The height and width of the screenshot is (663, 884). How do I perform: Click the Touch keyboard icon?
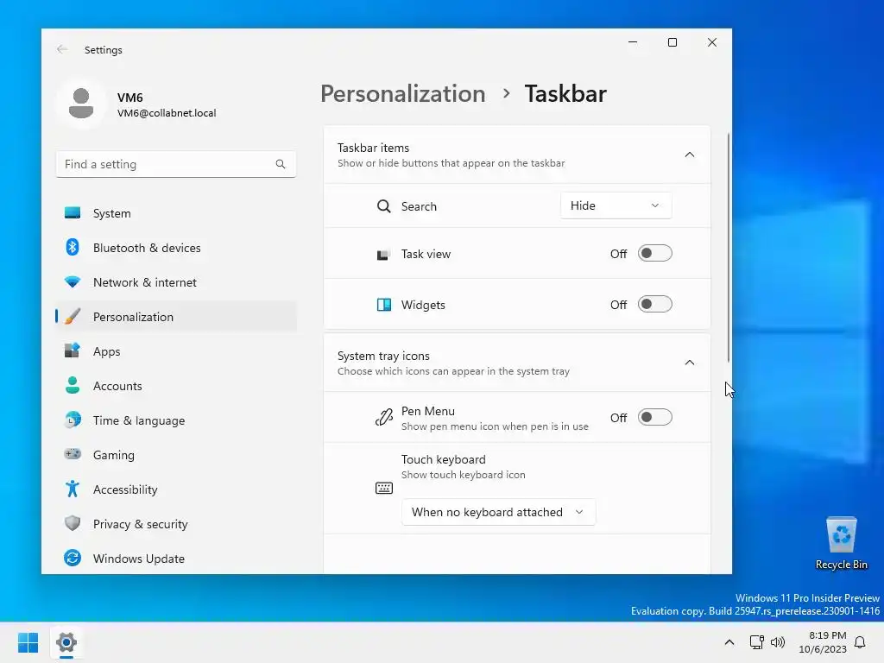(x=384, y=489)
